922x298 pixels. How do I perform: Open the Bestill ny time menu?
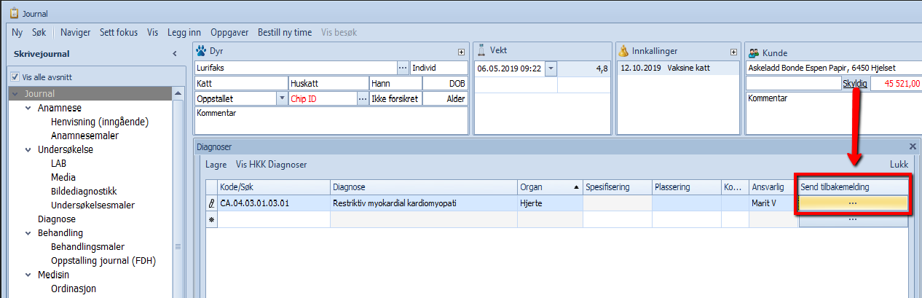coord(284,32)
